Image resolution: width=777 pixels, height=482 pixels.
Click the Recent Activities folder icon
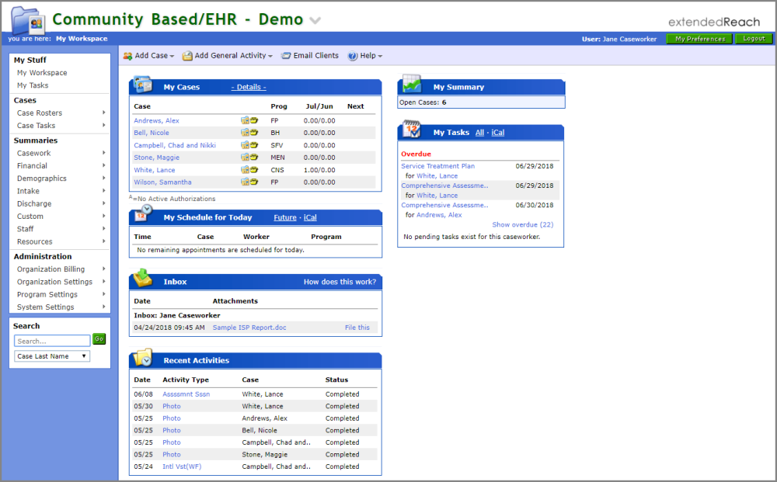(x=143, y=357)
